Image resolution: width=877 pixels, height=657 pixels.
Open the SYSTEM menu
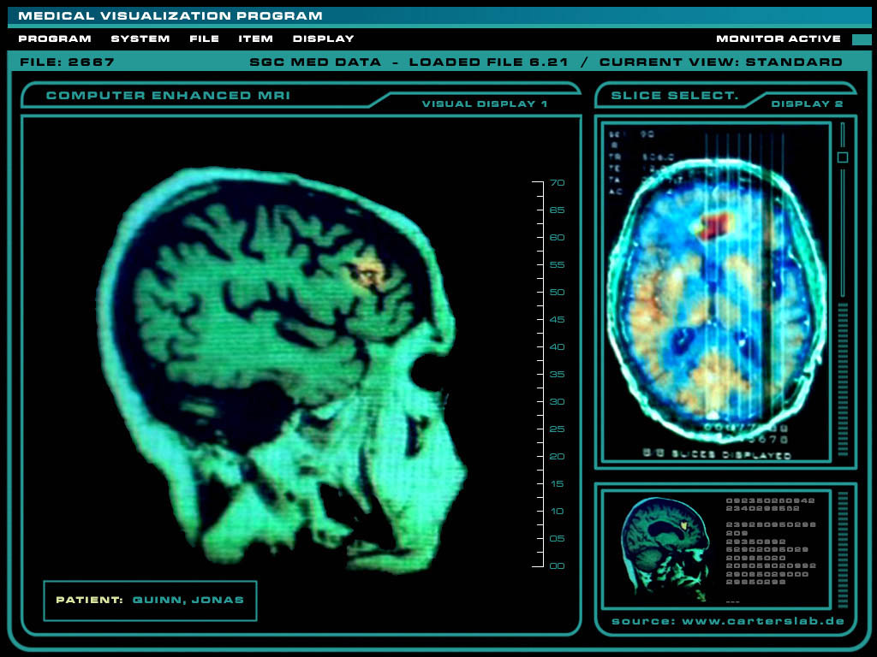click(140, 38)
